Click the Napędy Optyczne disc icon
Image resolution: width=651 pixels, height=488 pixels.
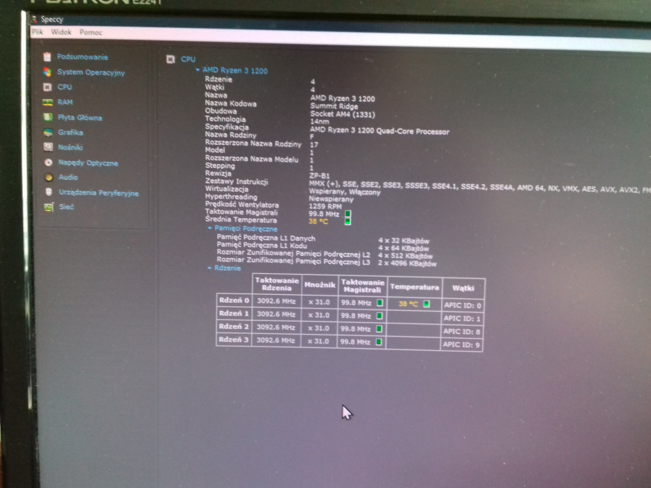coord(49,162)
